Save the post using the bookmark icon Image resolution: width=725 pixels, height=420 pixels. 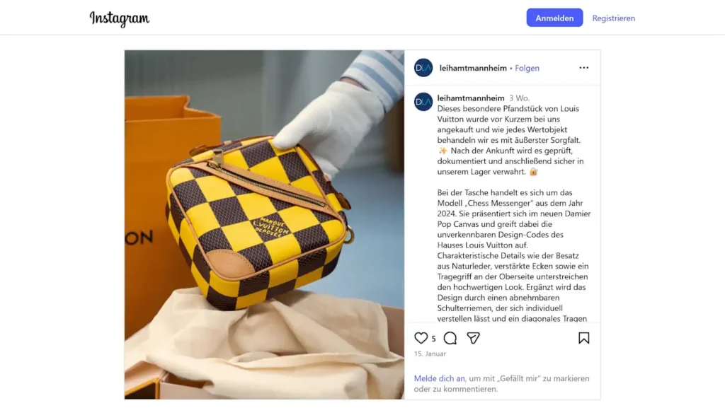point(583,338)
